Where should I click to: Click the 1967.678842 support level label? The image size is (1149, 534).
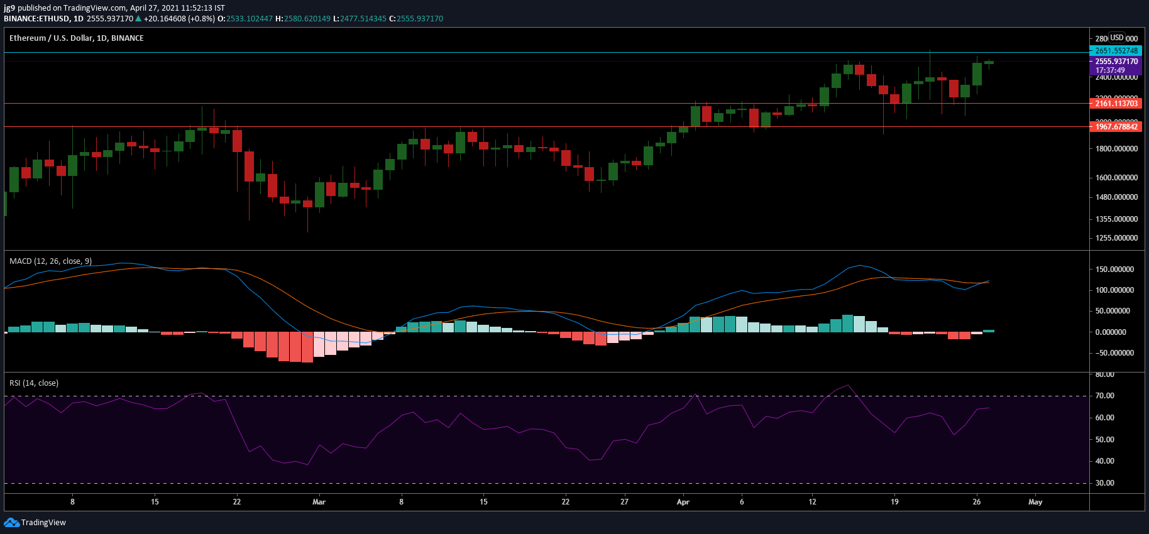click(x=1116, y=127)
